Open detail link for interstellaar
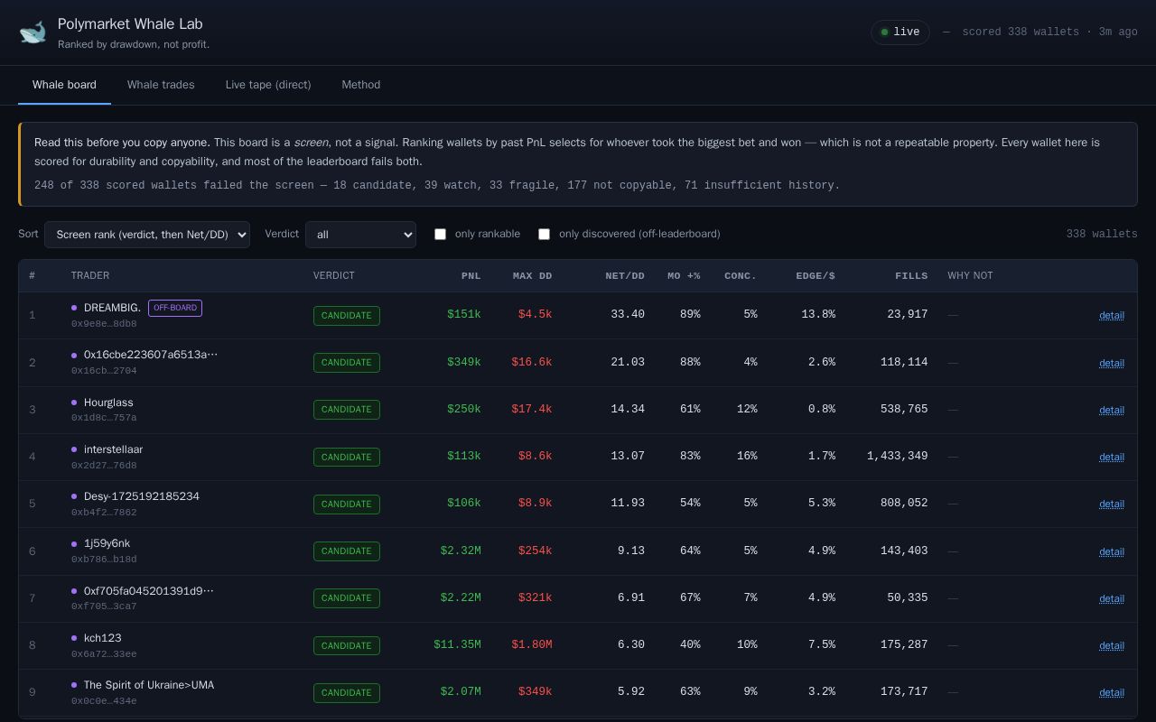 tap(1112, 457)
